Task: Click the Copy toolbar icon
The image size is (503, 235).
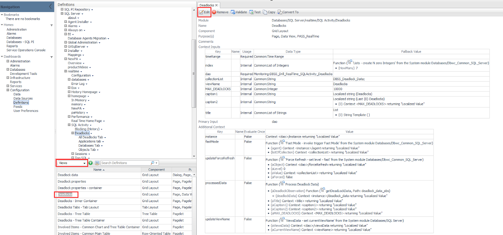Action: (265, 12)
